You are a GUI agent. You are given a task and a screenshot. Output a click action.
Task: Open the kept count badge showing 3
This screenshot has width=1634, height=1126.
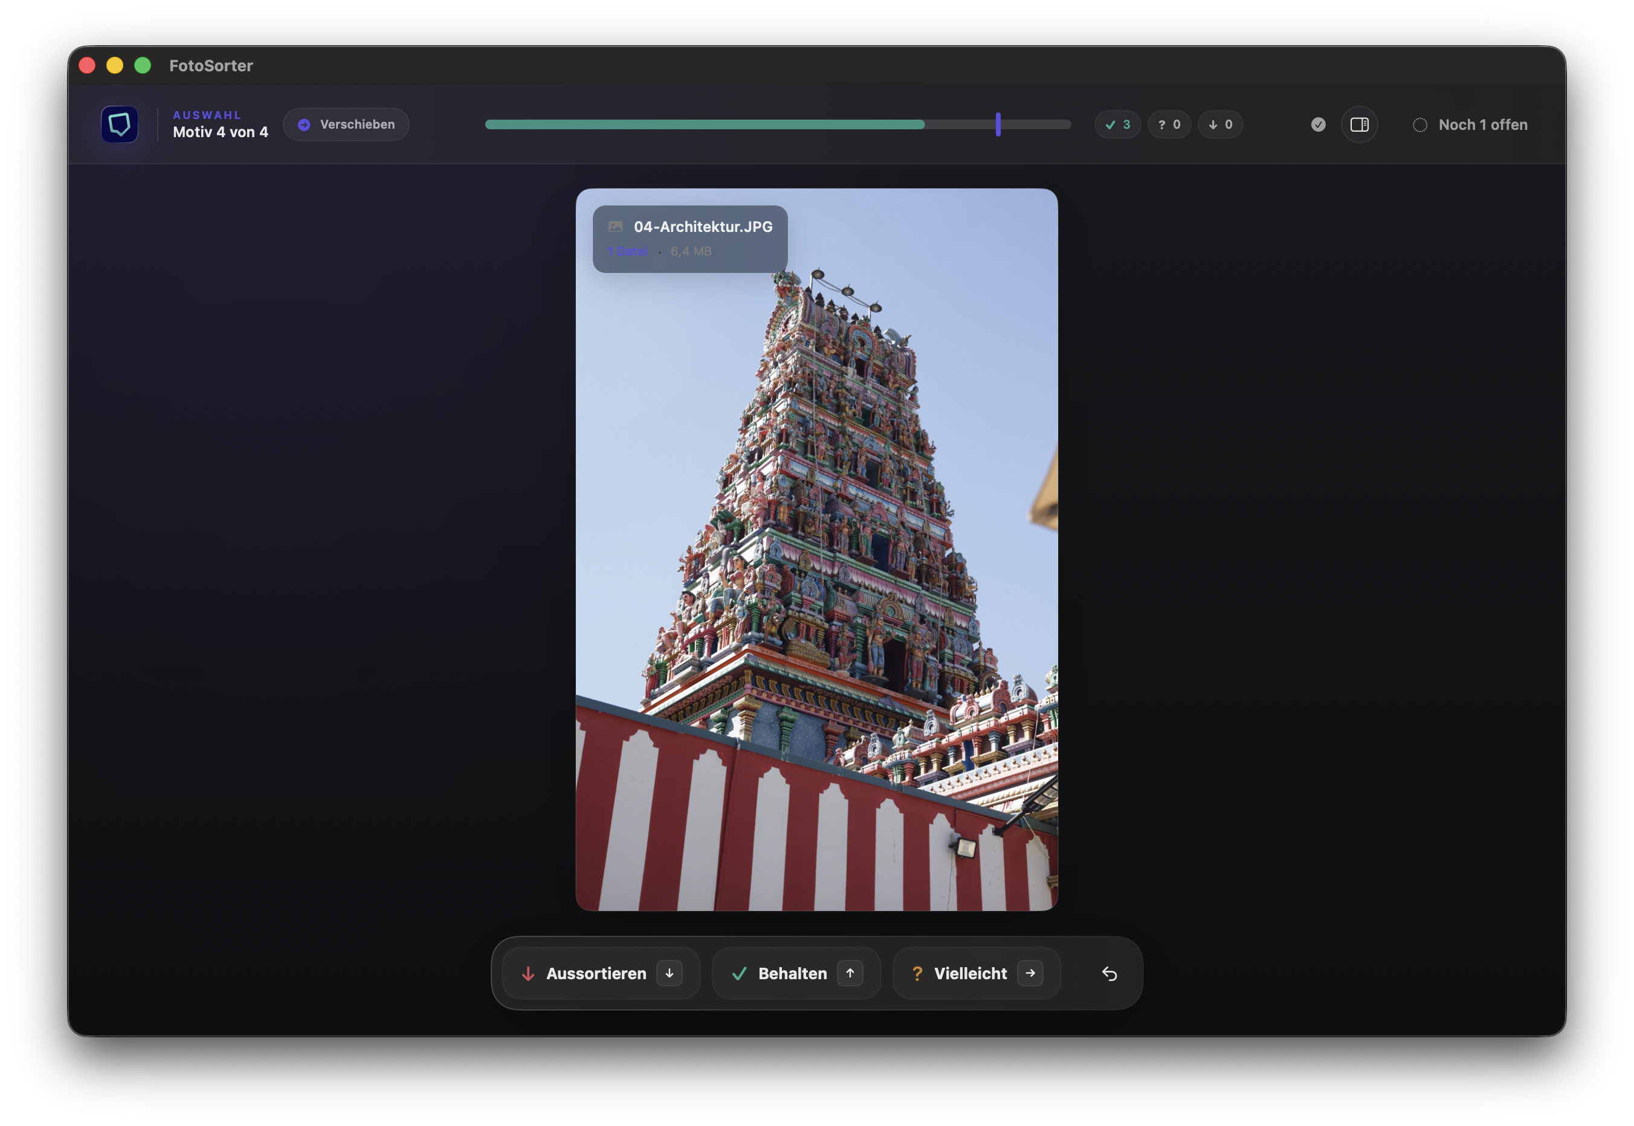[x=1117, y=125]
